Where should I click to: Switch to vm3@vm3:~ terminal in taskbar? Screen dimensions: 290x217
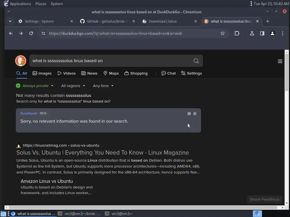click(119, 214)
